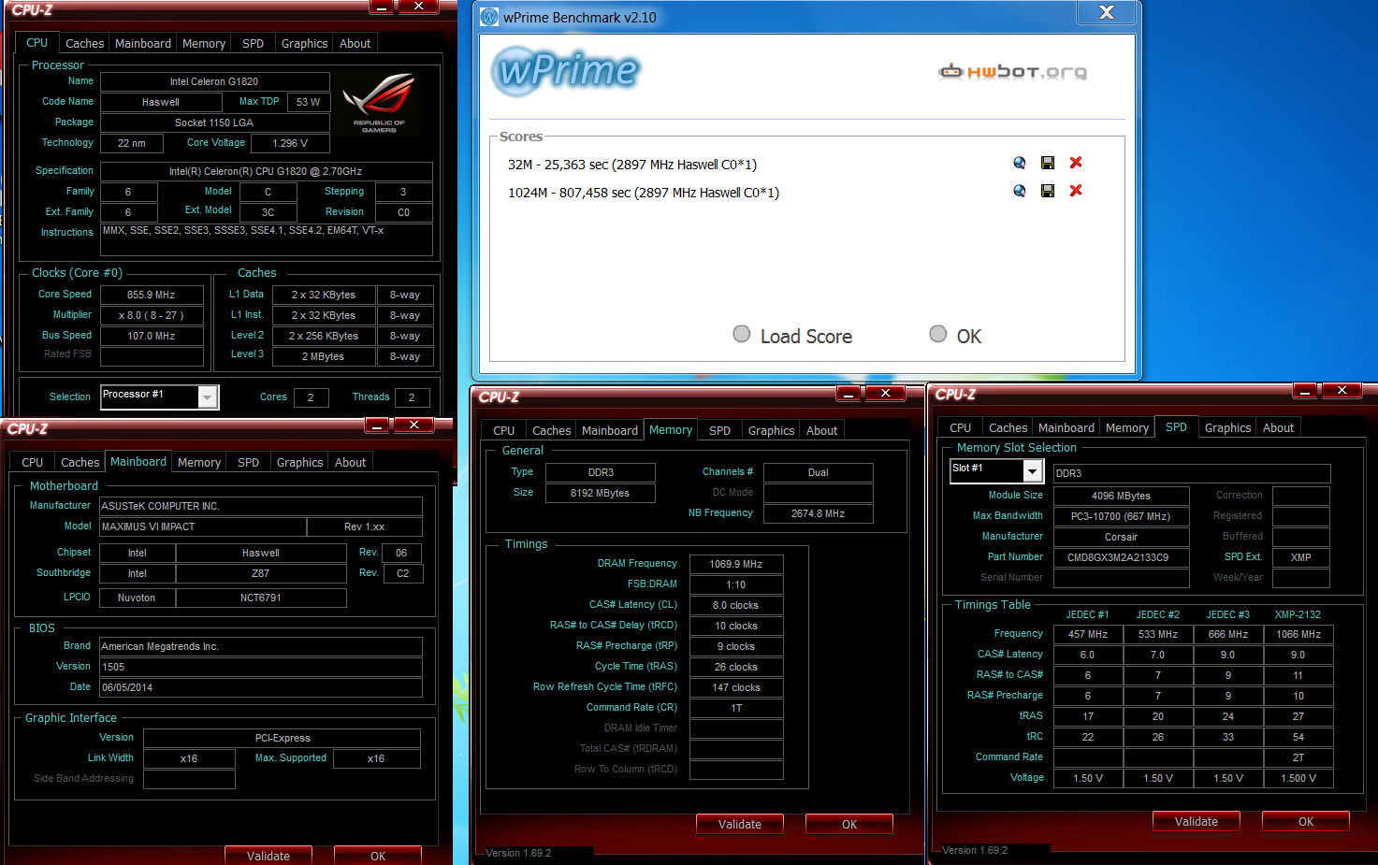Delete the 1024M score red X
This screenshot has width=1378, height=865.
(x=1076, y=191)
